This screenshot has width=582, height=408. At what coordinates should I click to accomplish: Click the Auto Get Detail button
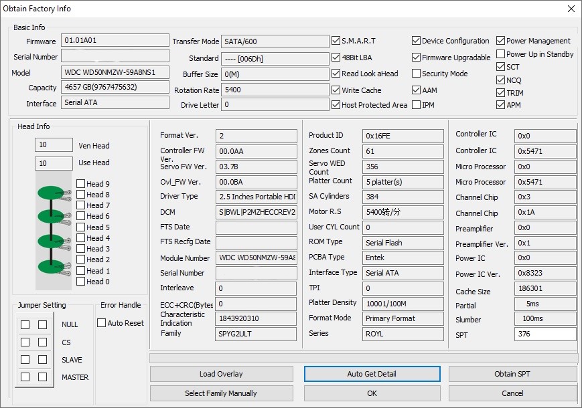coord(372,374)
